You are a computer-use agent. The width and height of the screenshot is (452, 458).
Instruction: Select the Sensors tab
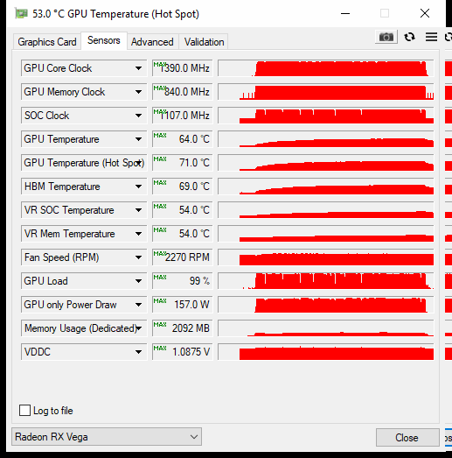(104, 40)
